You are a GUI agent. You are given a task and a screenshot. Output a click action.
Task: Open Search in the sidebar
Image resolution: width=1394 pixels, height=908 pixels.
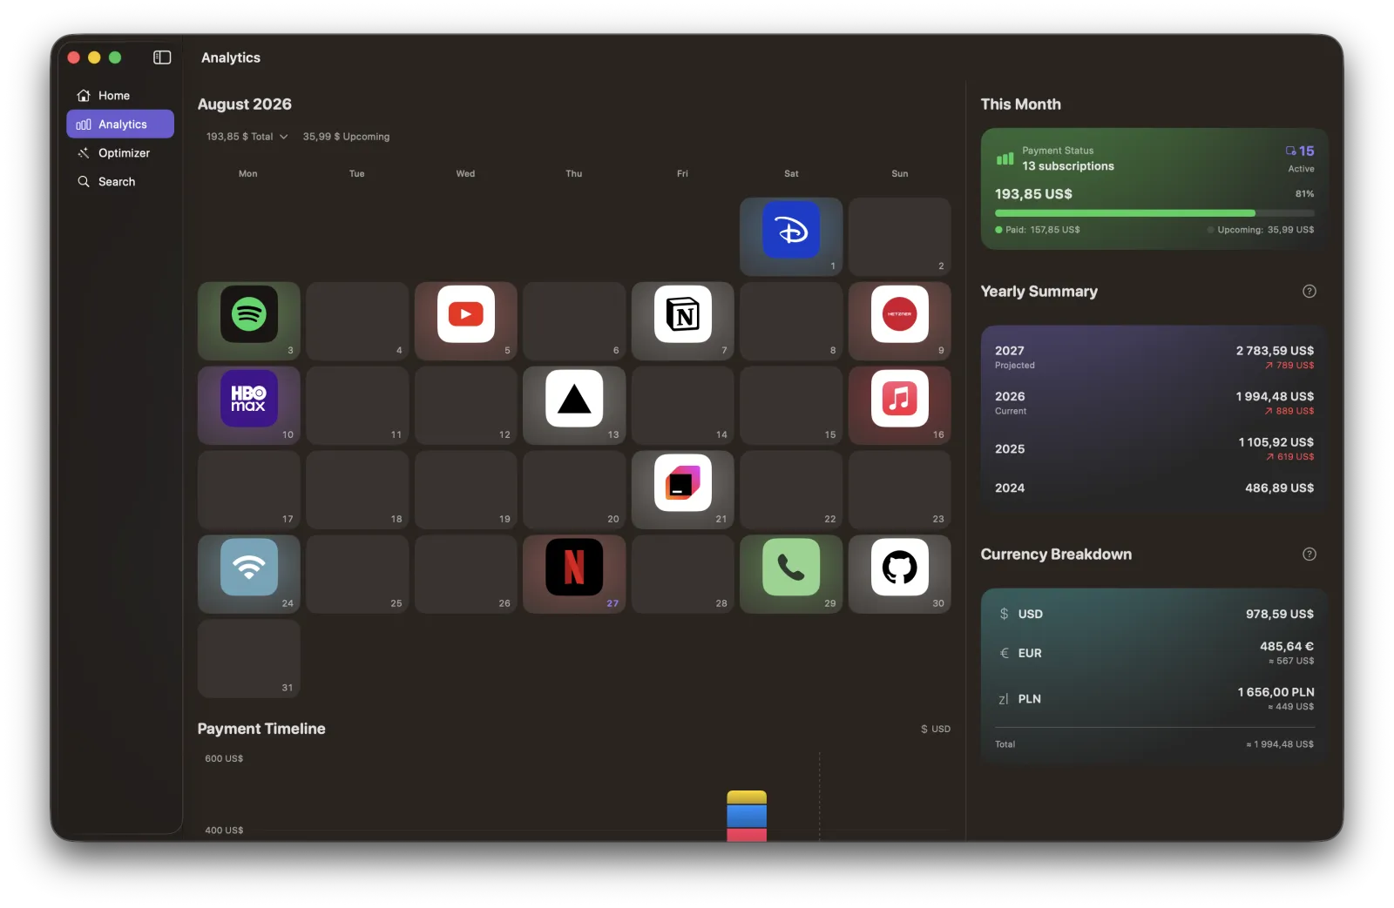[120, 182]
